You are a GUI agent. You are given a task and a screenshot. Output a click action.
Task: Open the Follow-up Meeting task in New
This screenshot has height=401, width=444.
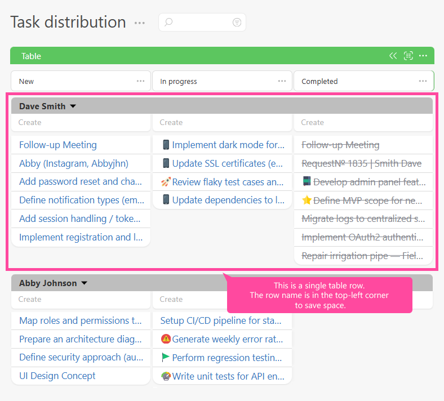(58, 145)
